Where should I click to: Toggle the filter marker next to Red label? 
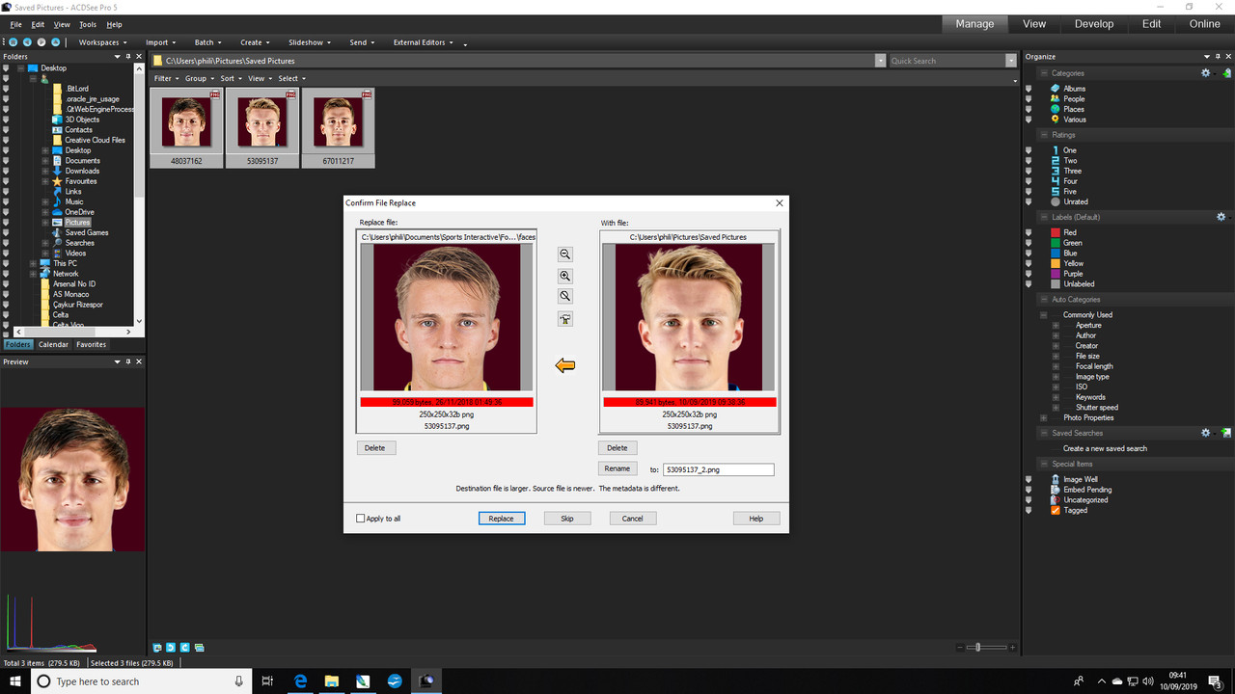(1029, 232)
